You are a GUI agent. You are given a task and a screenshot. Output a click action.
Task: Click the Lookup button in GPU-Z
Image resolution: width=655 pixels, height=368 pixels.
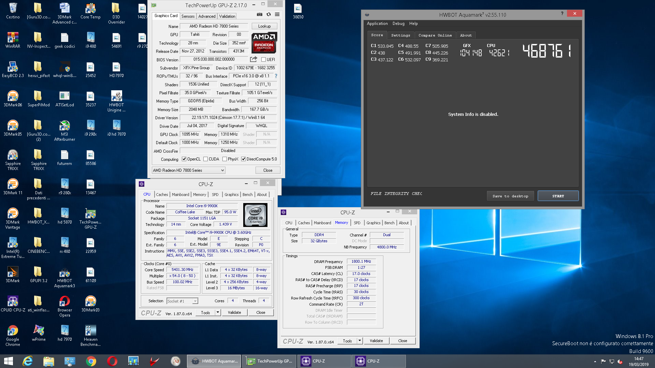(x=264, y=26)
